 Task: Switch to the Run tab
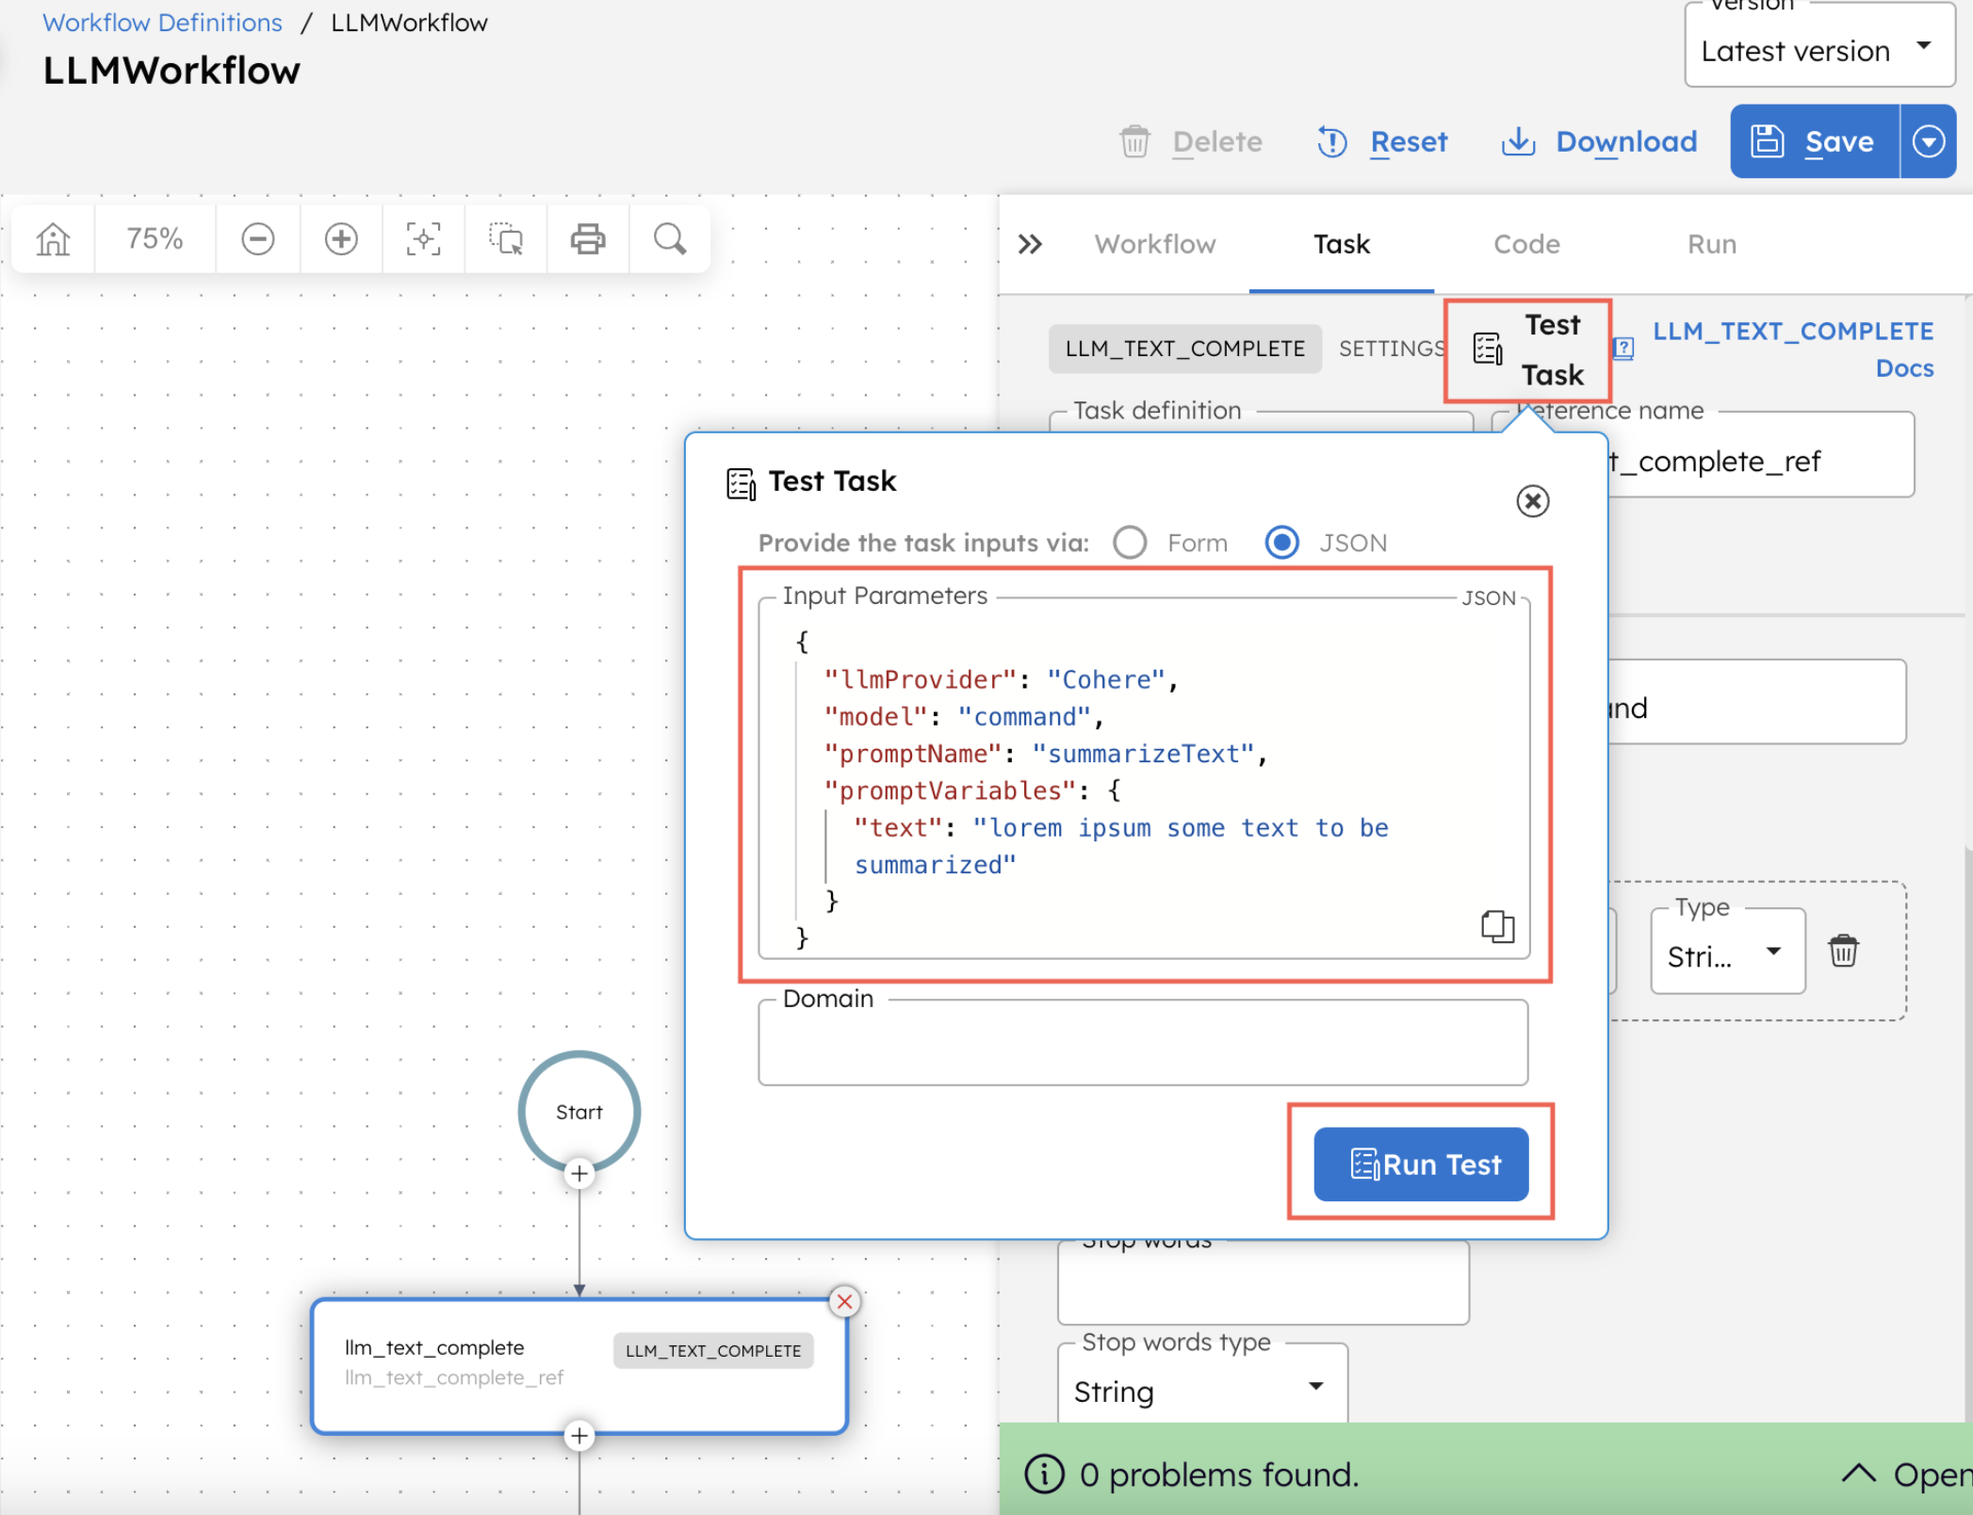pos(1711,245)
